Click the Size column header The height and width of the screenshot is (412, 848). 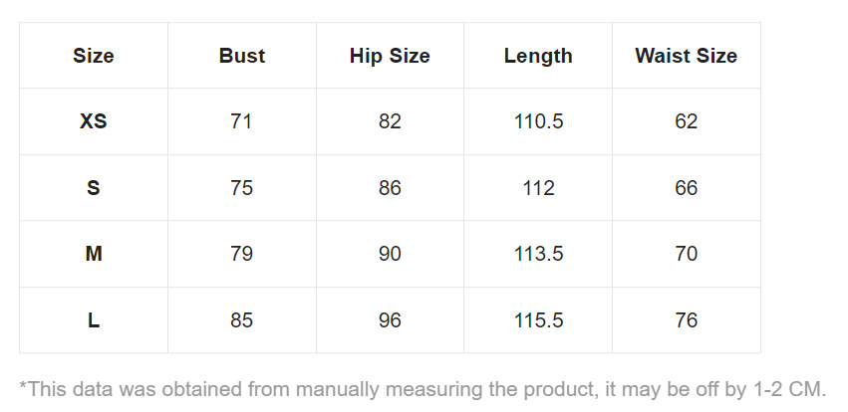click(x=94, y=56)
